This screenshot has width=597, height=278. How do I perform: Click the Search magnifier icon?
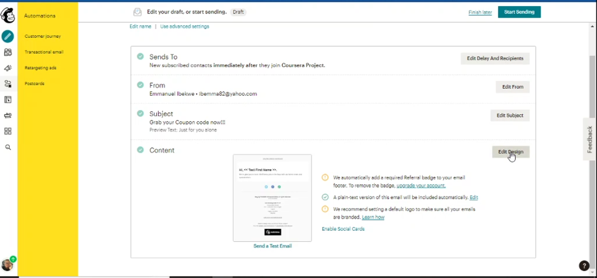[x=8, y=147]
